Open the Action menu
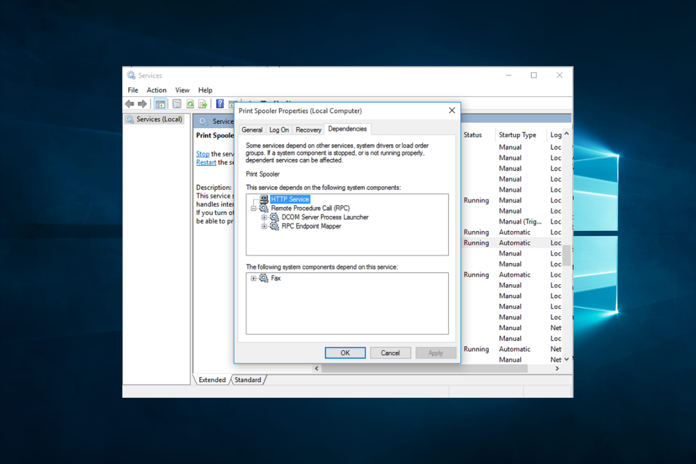 click(x=156, y=90)
